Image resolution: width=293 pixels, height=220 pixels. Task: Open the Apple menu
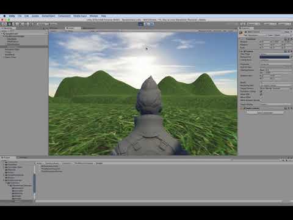click(4, 16)
